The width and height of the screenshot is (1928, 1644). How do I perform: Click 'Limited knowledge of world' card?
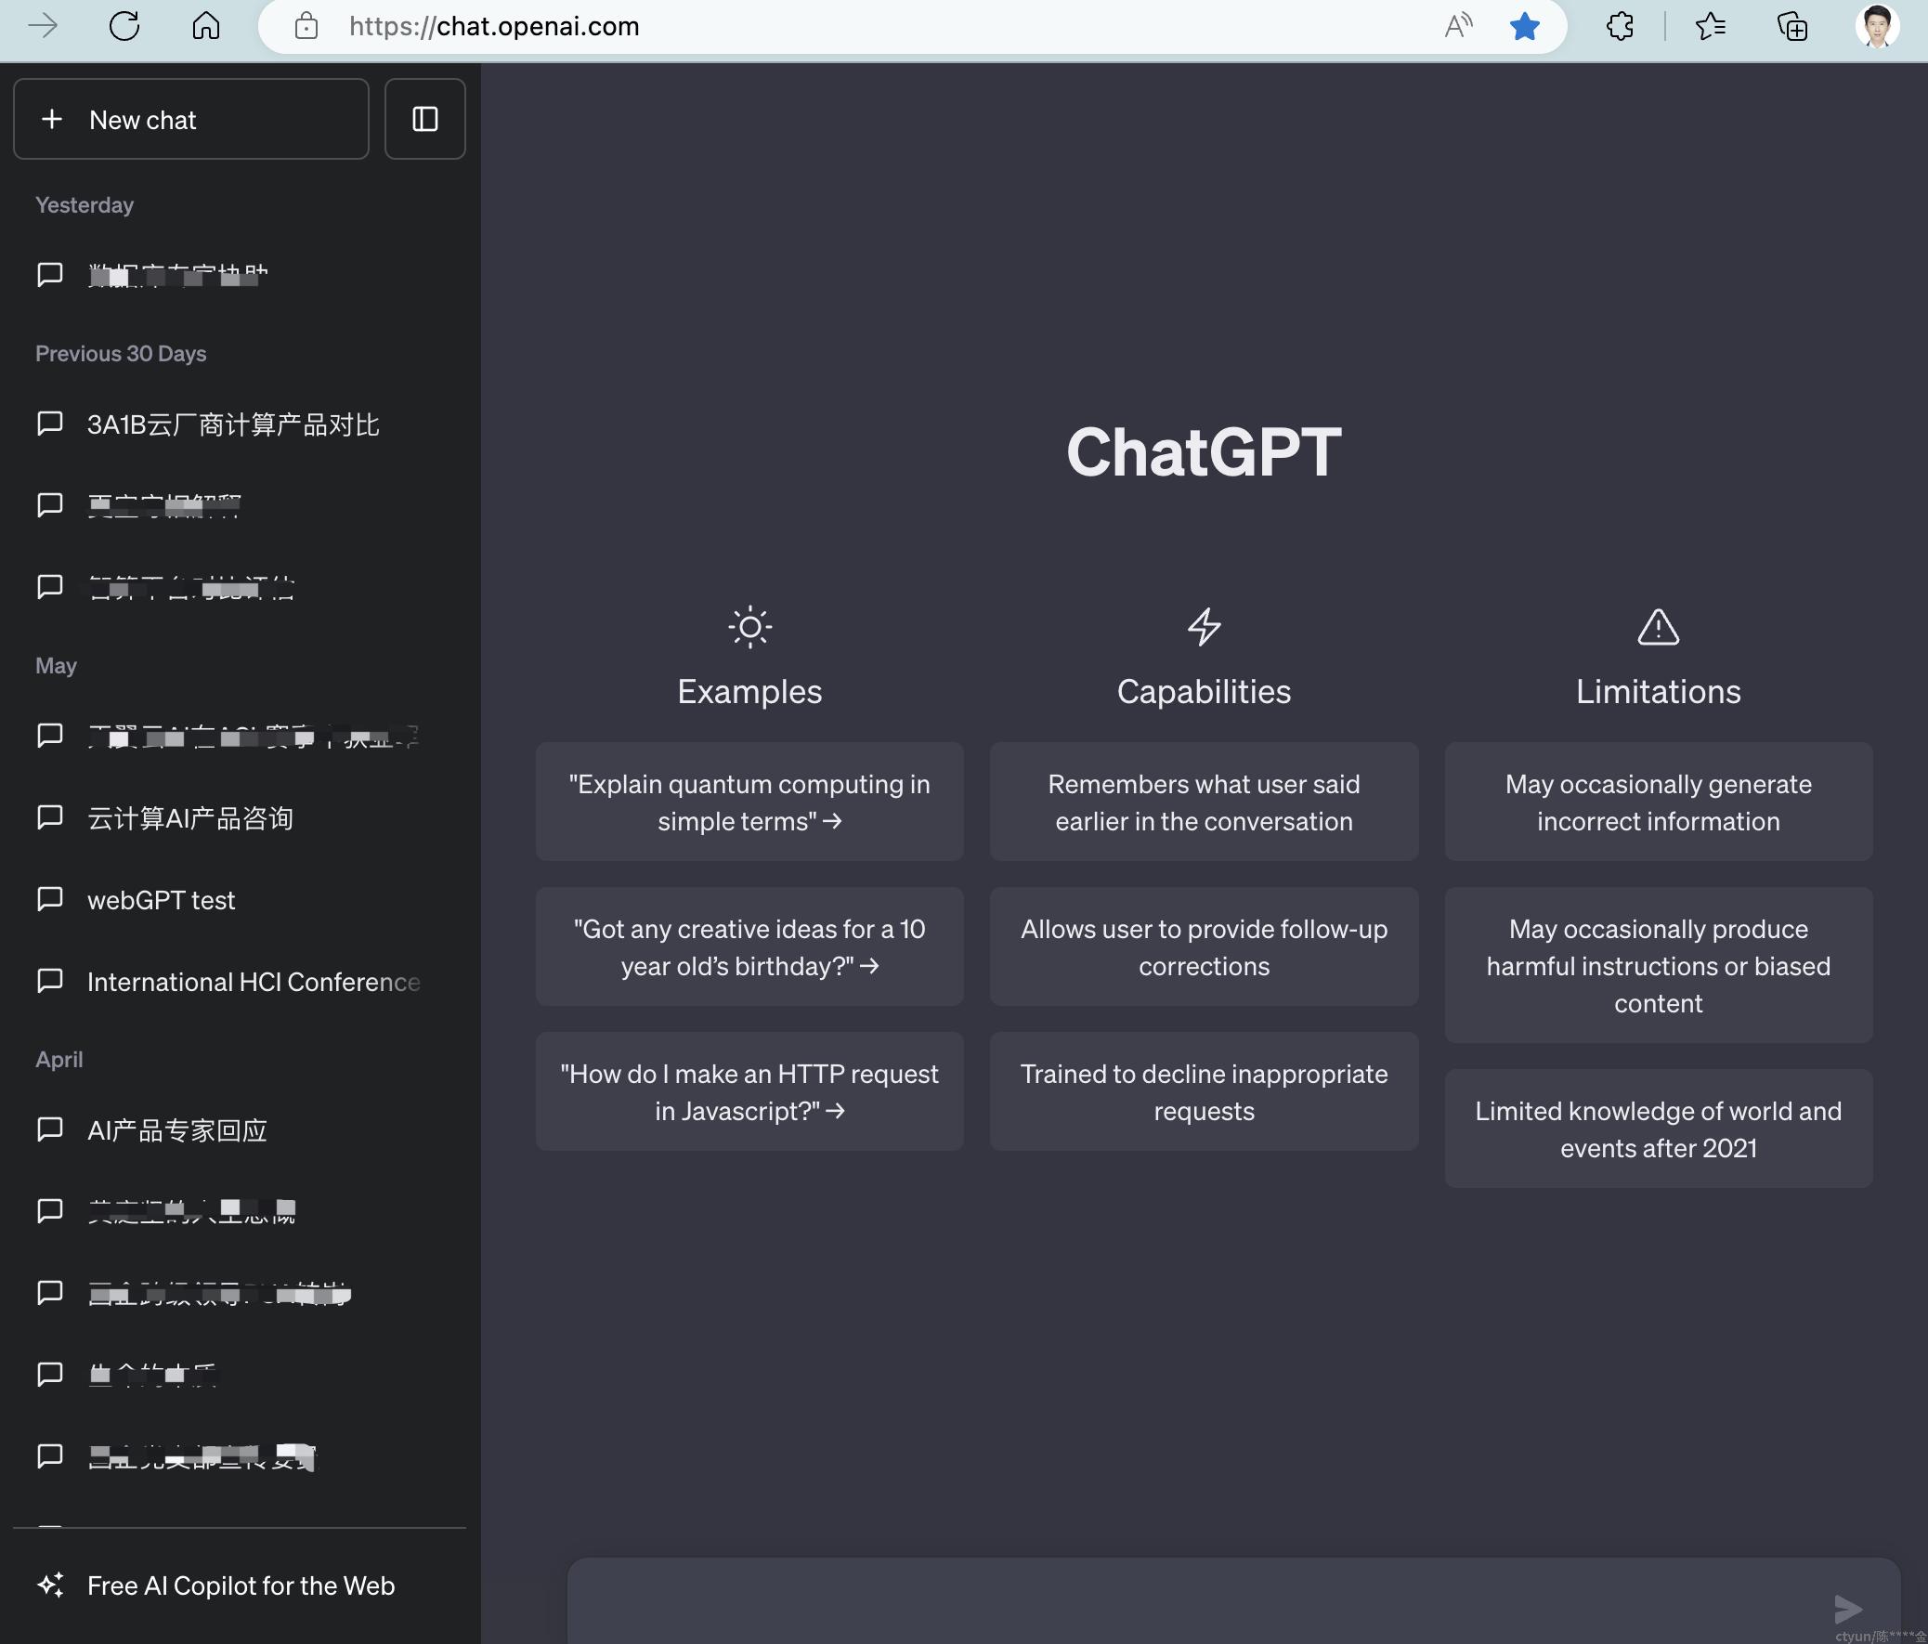click(x=1658, y=1129)
